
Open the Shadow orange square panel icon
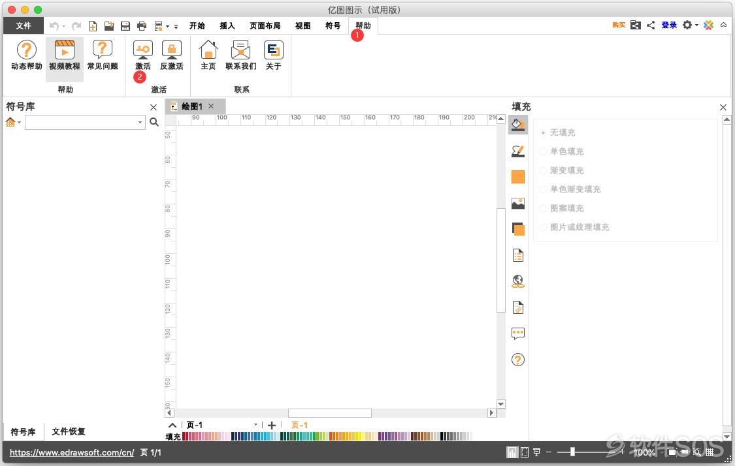tap(518, 177)
